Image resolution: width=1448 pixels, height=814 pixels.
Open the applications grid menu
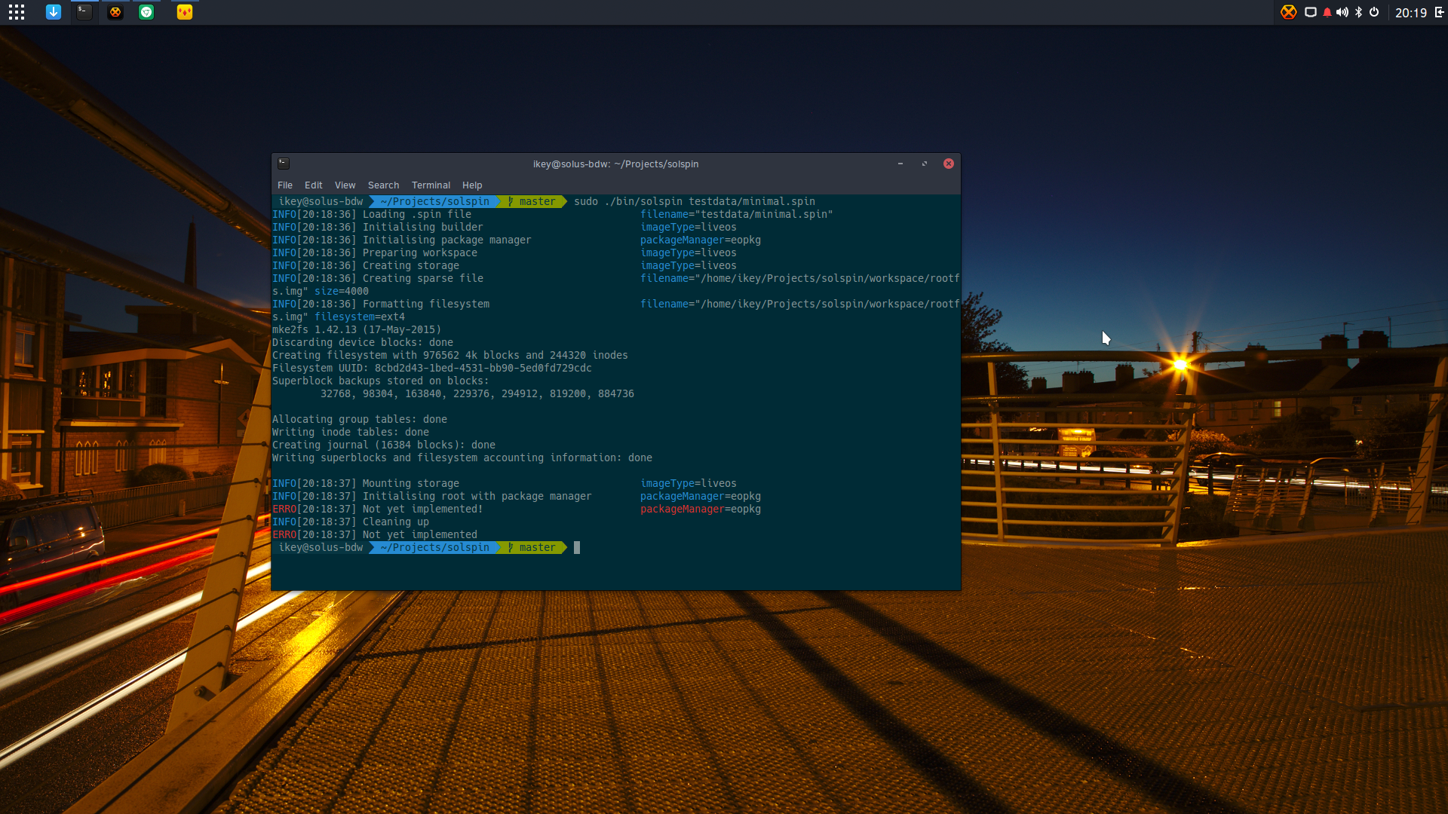point(17,12)
